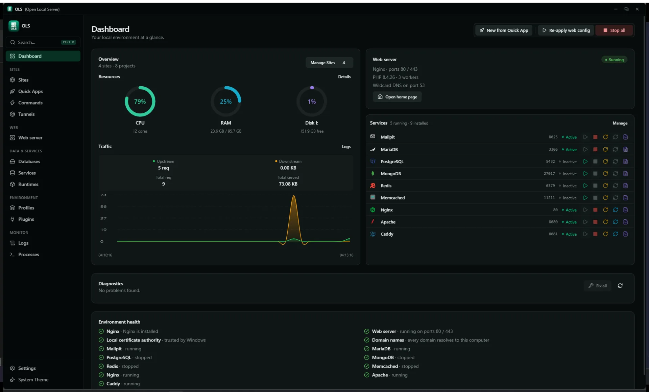Viewport: 649px width, 392px height.
Task: Navigate to Tunnels in sidebar
Action: (43, 114)
